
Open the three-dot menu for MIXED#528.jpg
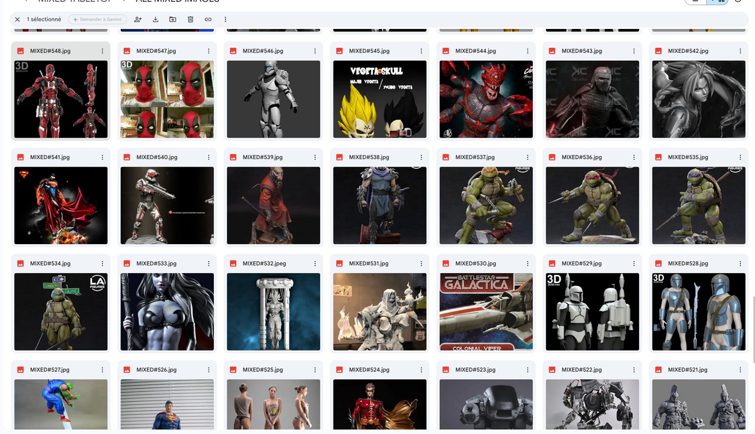pos(741,264)
